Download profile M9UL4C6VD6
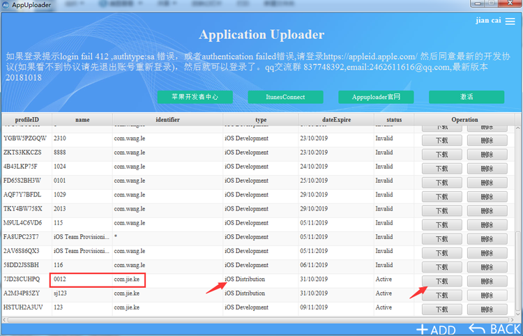This screenshot has height=336, width=523. point(441,224)
